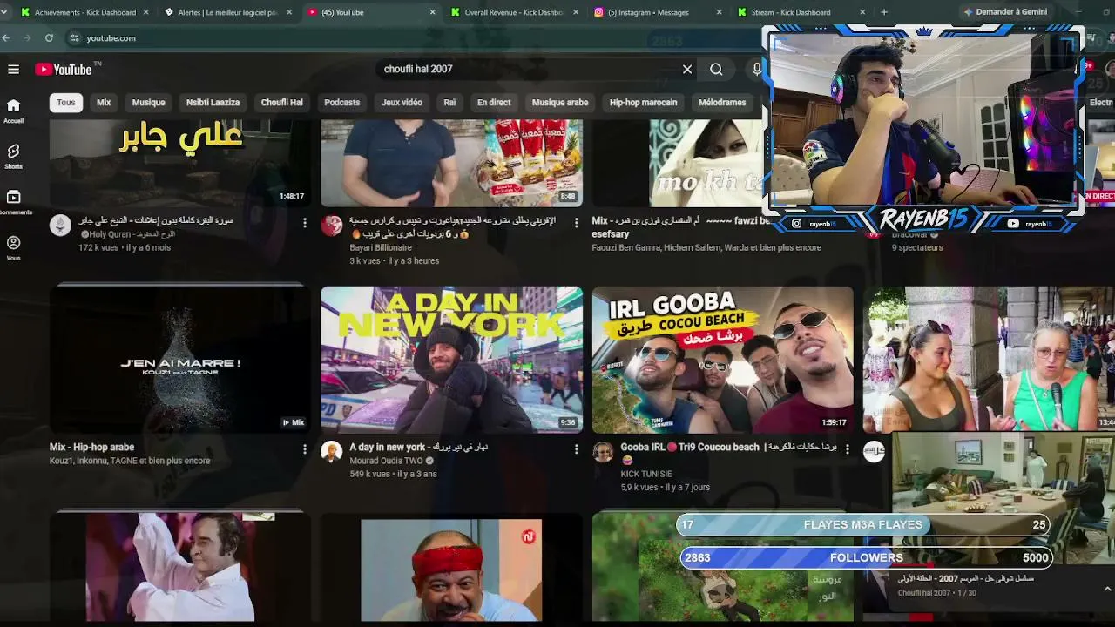Viewport: 1115px width, 627px height.
Task: Open the Mourad Oudia TWO channel name
Action: 386,461
